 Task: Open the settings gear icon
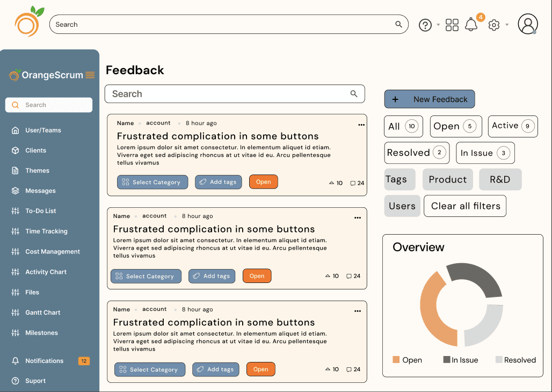494,25
